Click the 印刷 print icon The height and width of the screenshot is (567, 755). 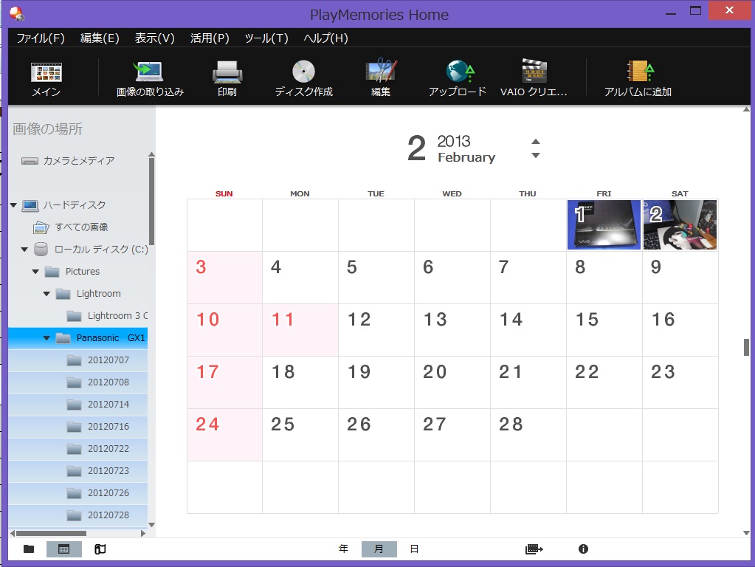tap(227, 78)
